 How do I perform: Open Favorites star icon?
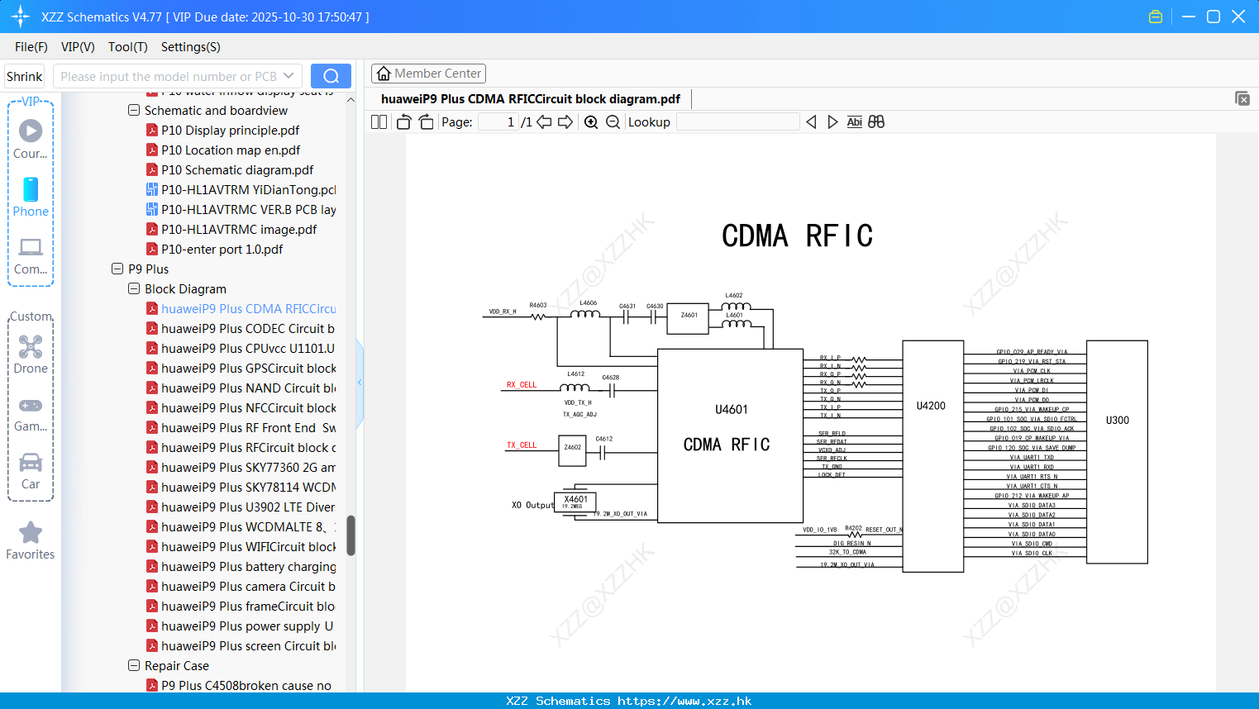coord(31,532)
